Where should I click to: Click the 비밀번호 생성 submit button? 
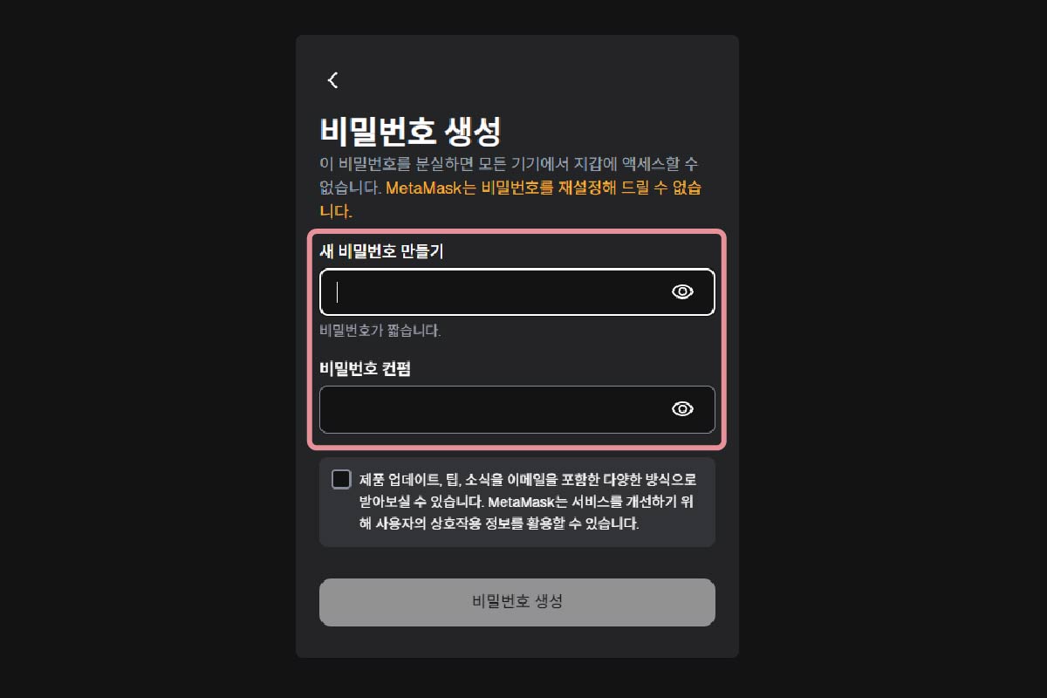click(517, 602)
